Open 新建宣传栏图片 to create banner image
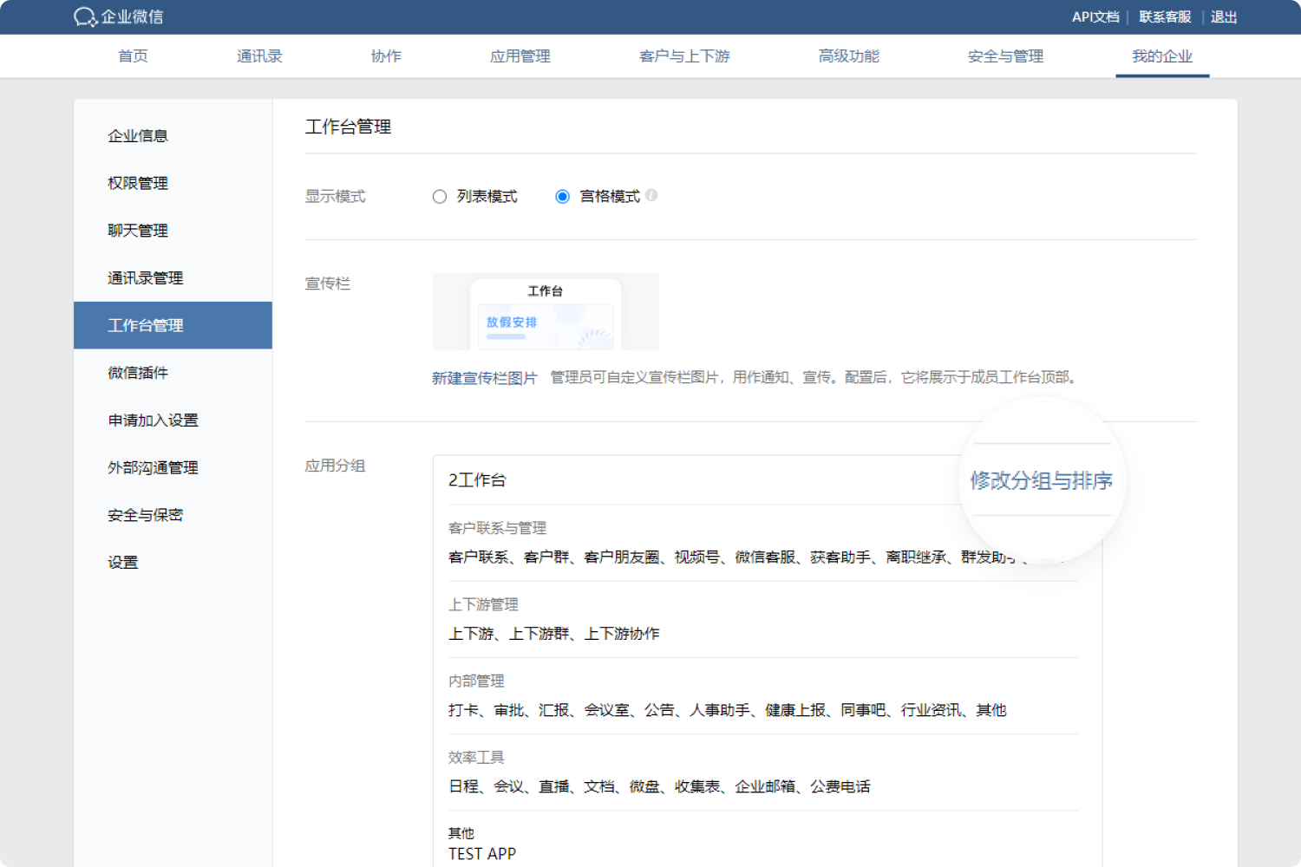1301x867 pixels. tap(483, 378)
